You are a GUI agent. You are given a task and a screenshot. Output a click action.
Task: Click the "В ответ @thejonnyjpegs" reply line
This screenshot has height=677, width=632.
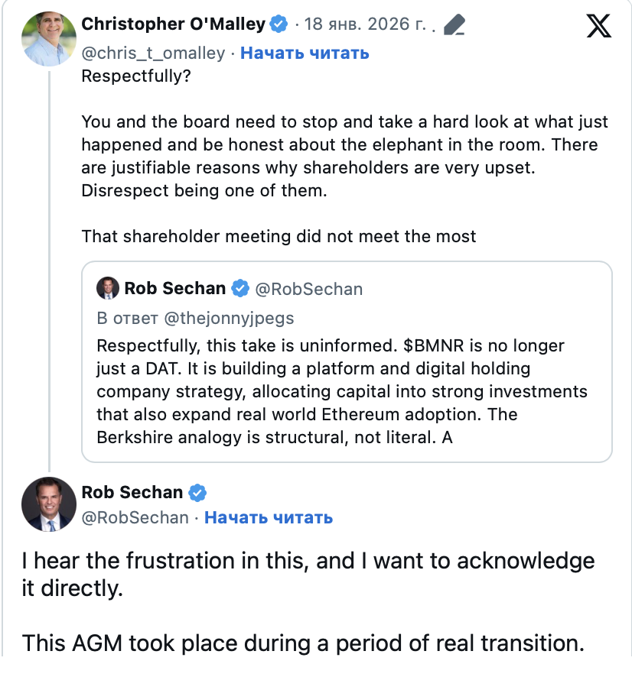click(195, 318)
